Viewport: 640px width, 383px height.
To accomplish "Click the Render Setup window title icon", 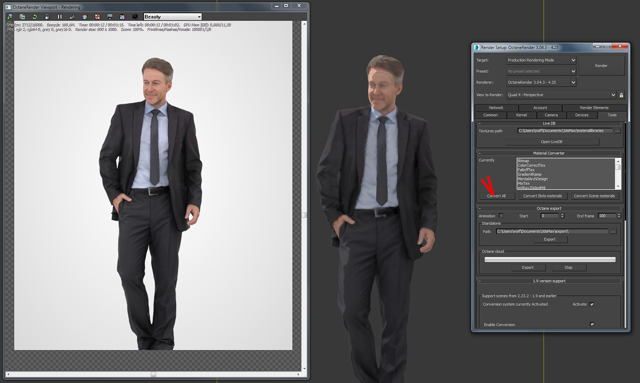I will (x=477, y=47).
